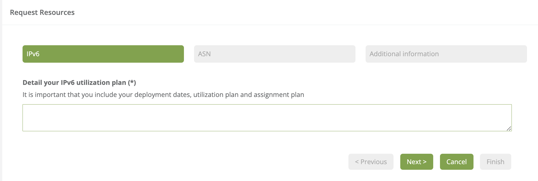Jump to the grey ASN wizard step
The width and height of the screenshot is (538, 181).
tap(275, 54)
